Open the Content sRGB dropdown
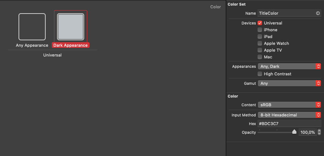324x156 pixels. pos(289,105)
